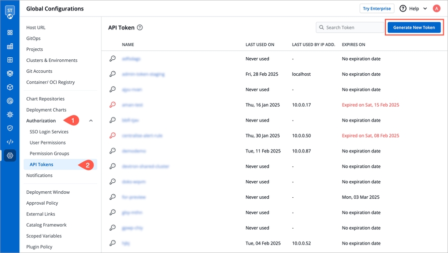Open SSO Login Services page

[x=49, y=132]
